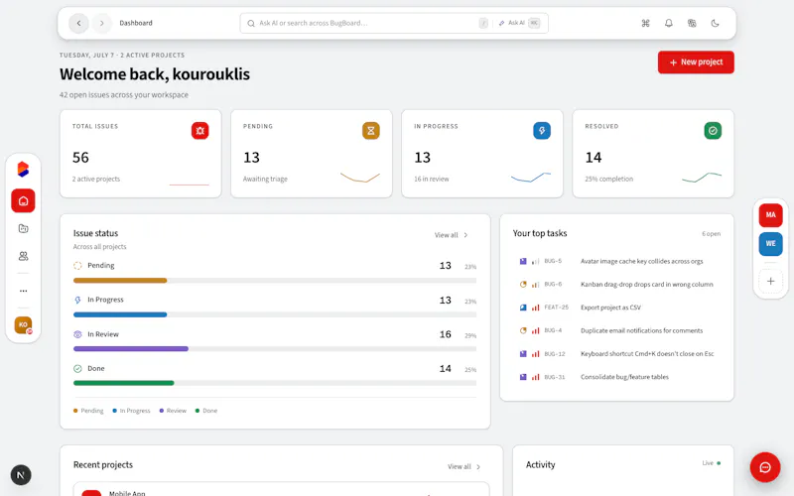Click the Live indicator in Activity panel
Screen dimensions: 794x496
point(711,463)
